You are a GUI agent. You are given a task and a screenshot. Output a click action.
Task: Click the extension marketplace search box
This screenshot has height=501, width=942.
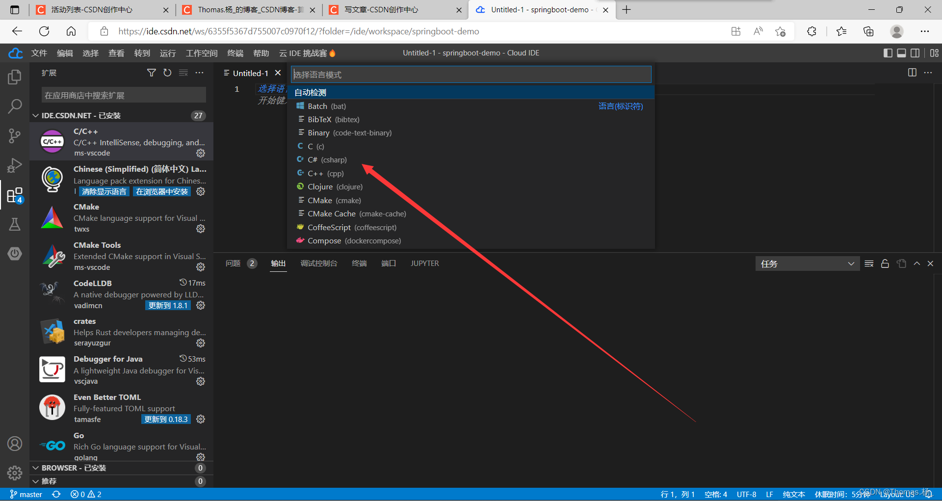tap(124, 95)
